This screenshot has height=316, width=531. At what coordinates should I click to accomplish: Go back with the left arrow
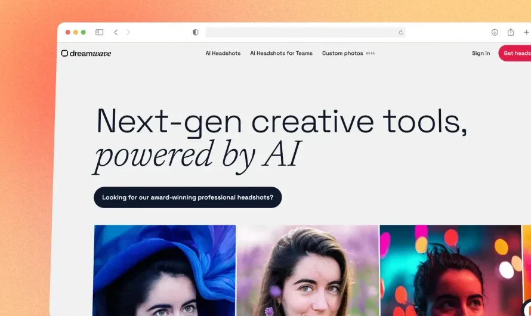coord(116,32)
